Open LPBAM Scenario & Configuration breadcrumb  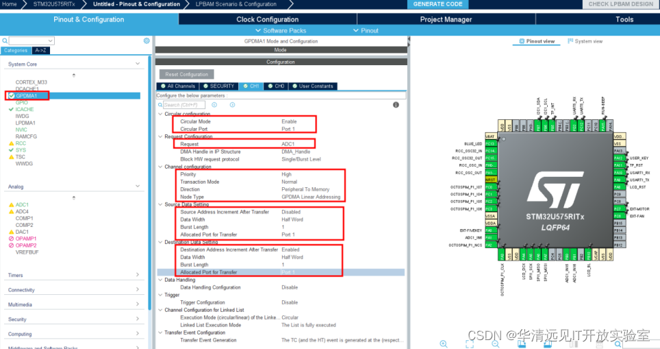pos(236,4)
